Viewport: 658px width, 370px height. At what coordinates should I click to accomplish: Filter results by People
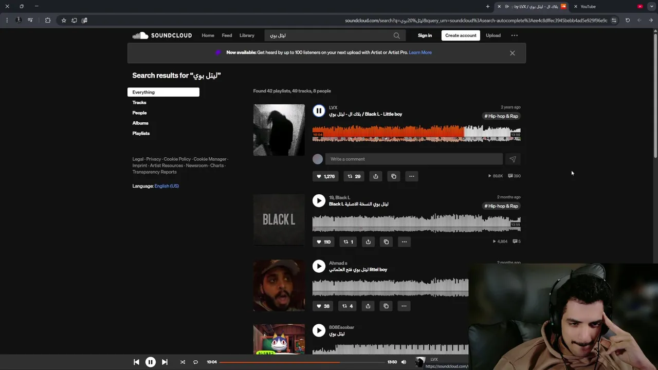point(139,113)
